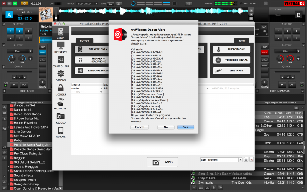
Task: Set loop In point on deck A
Action: click(x=14, y=84)
